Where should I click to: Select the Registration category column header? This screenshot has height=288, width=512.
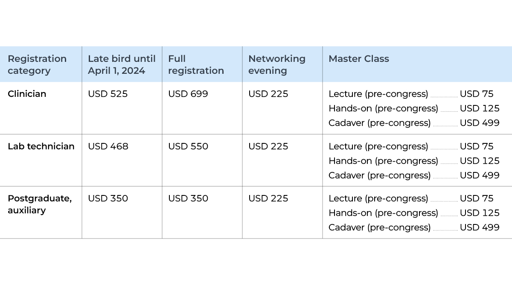pos(37,64)
